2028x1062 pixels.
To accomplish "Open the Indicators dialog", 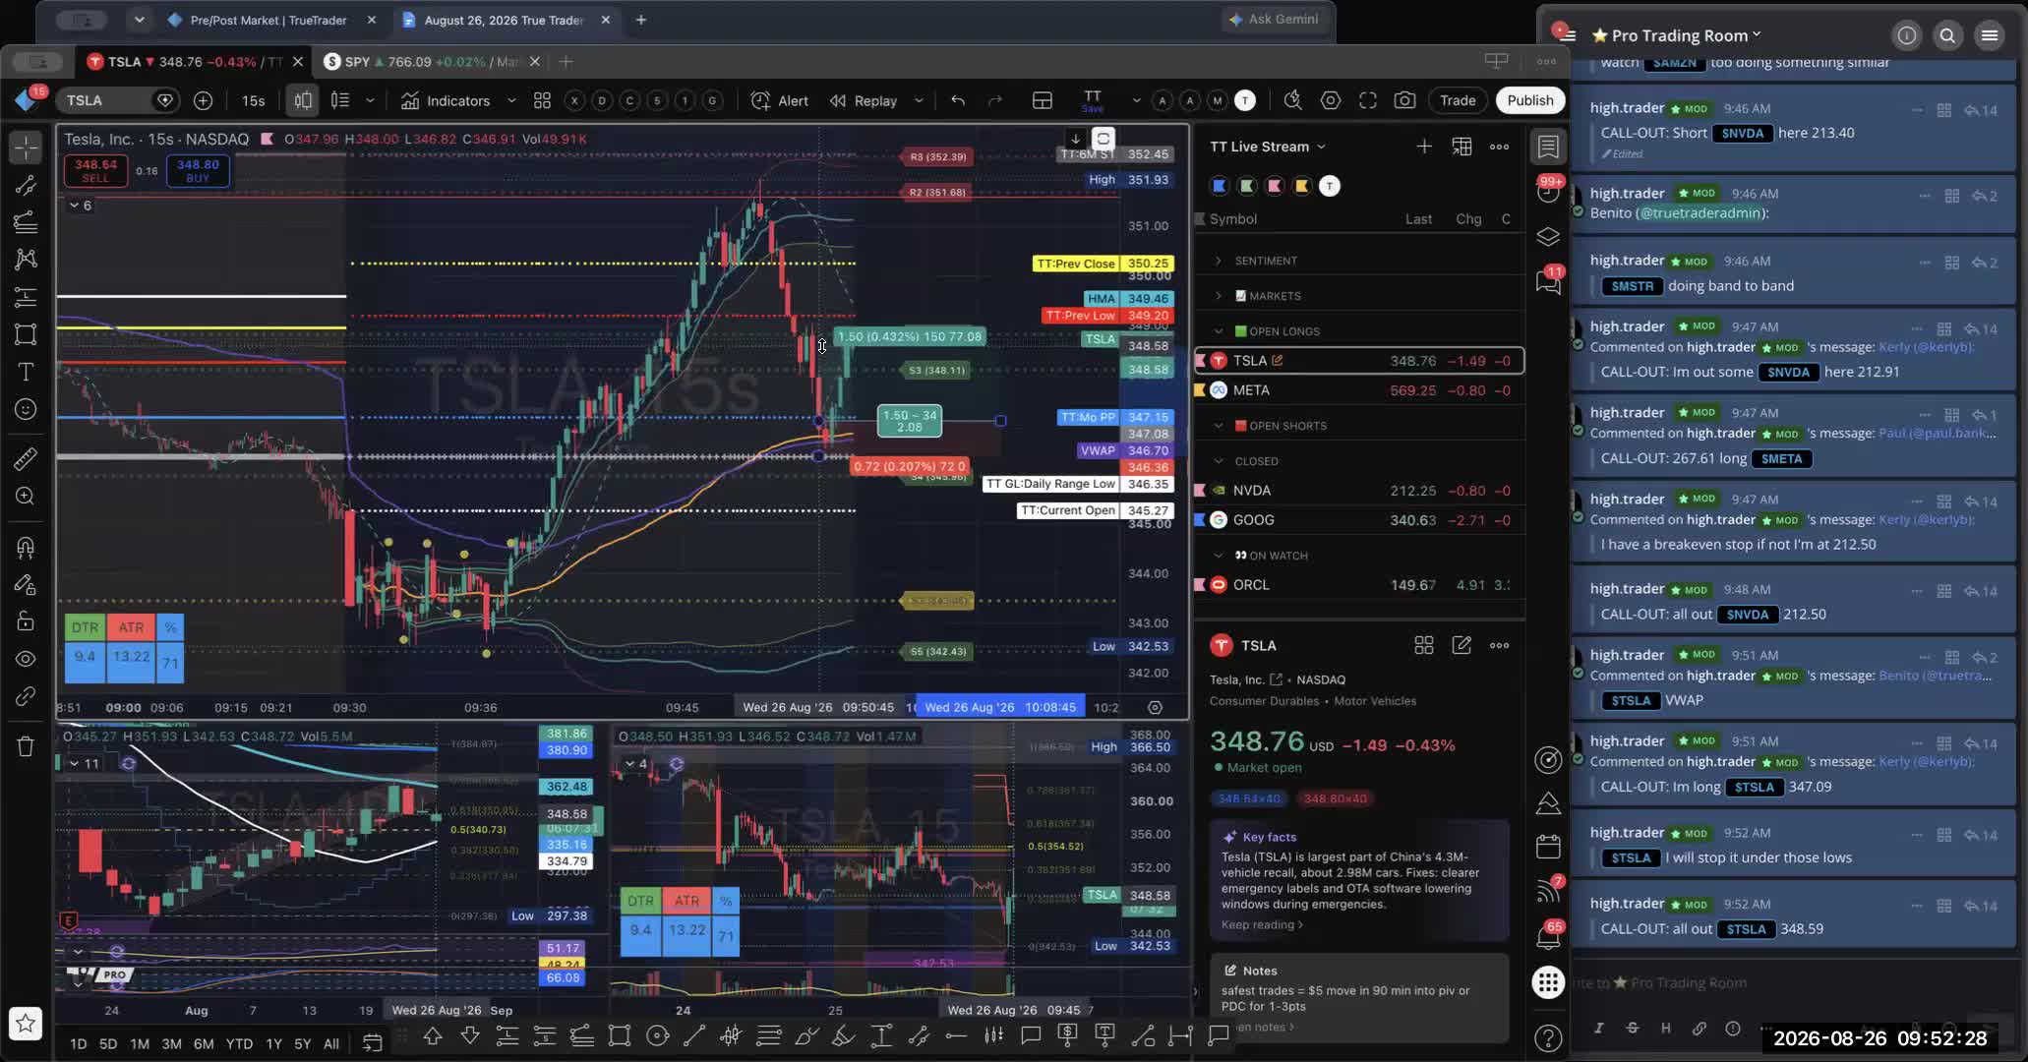I will click(x=446, y=100).
